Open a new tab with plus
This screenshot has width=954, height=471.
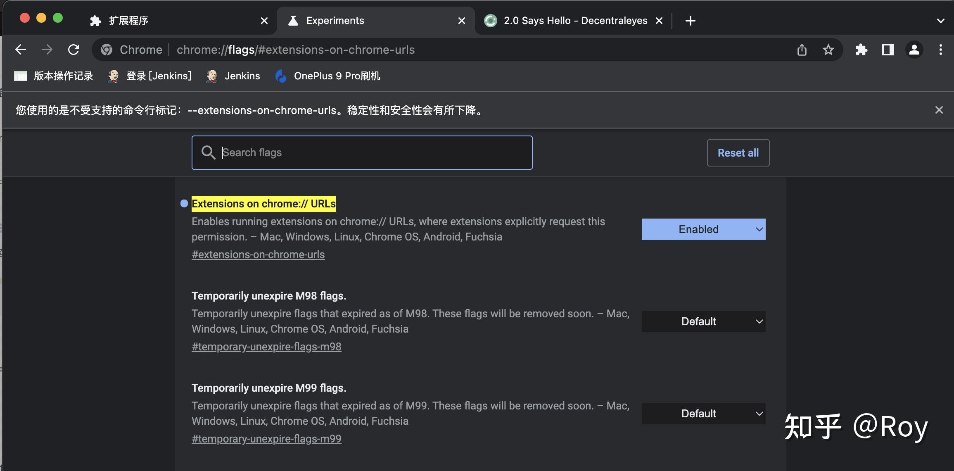[x=690, y=21]
